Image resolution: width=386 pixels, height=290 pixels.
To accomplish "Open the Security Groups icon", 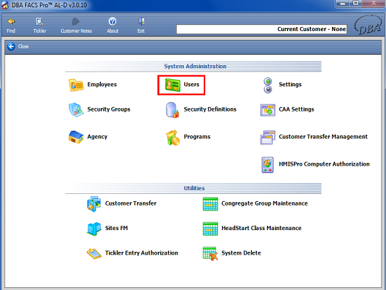I will coord(76,110).
